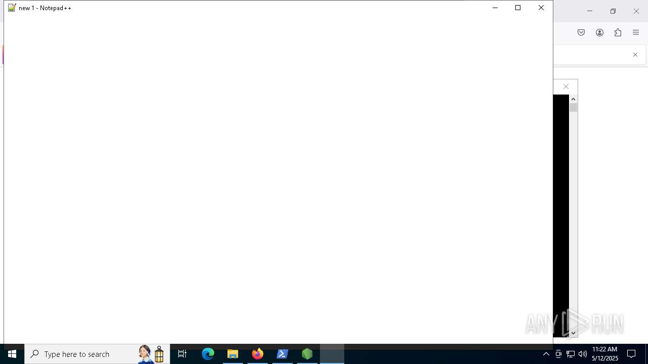The image size is (648, 364).
Task: Click the Meet Now camera tray icon
Action: pyautogui.click(x=558, y=354)
